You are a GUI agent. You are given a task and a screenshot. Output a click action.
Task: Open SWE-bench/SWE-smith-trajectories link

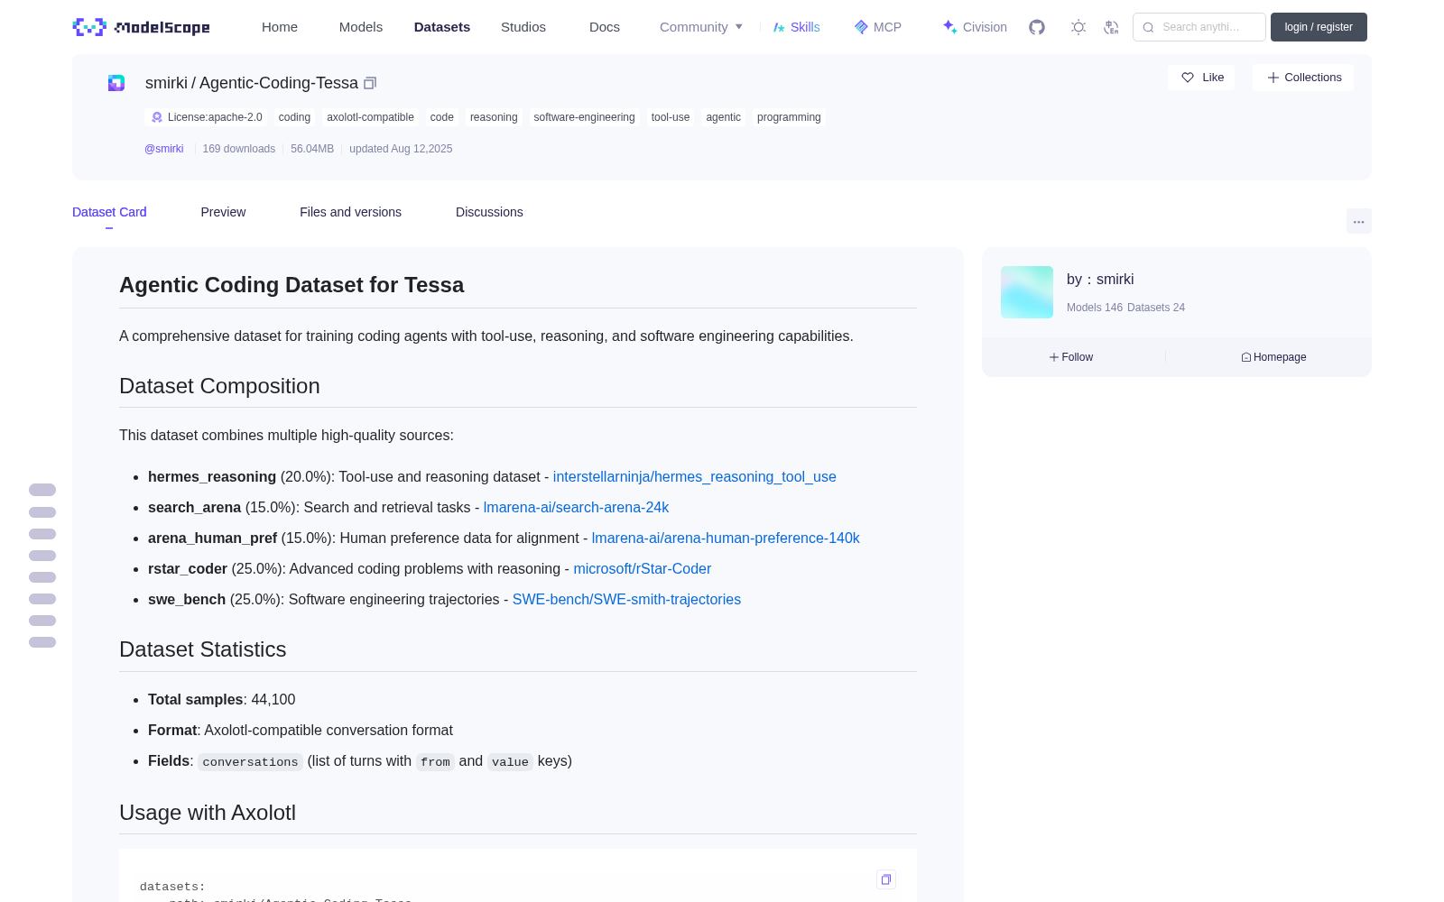pyautogui.click(x=626, y=600)
